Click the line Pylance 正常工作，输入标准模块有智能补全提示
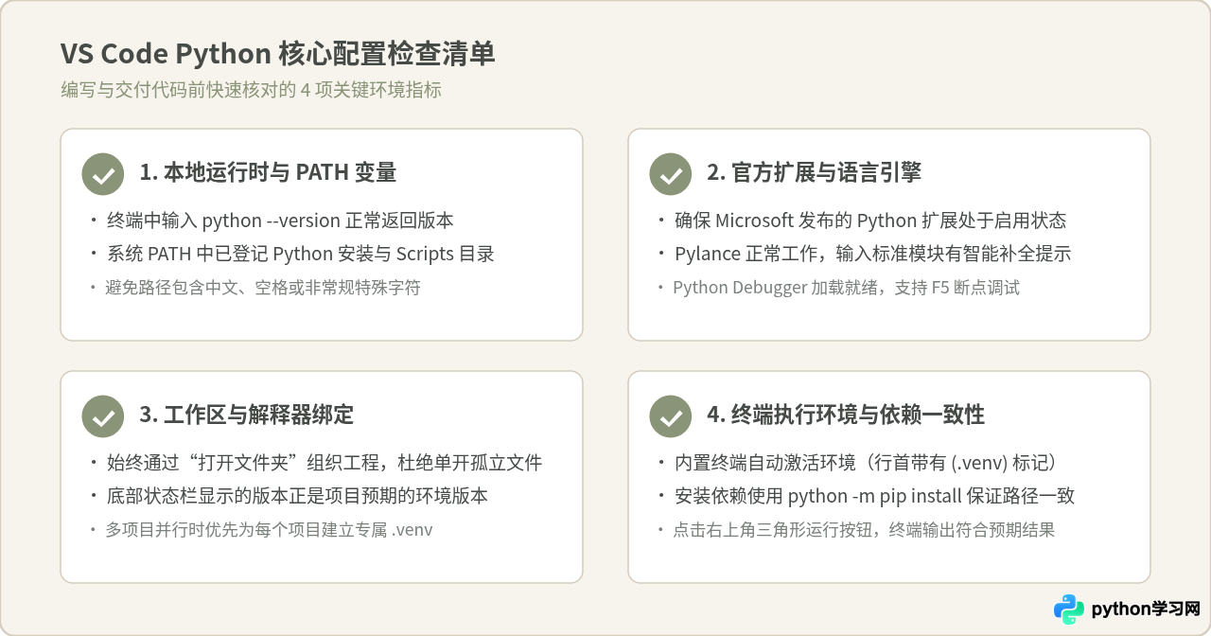The height and width of the screenshot is (636, 1211). (872, 254)
